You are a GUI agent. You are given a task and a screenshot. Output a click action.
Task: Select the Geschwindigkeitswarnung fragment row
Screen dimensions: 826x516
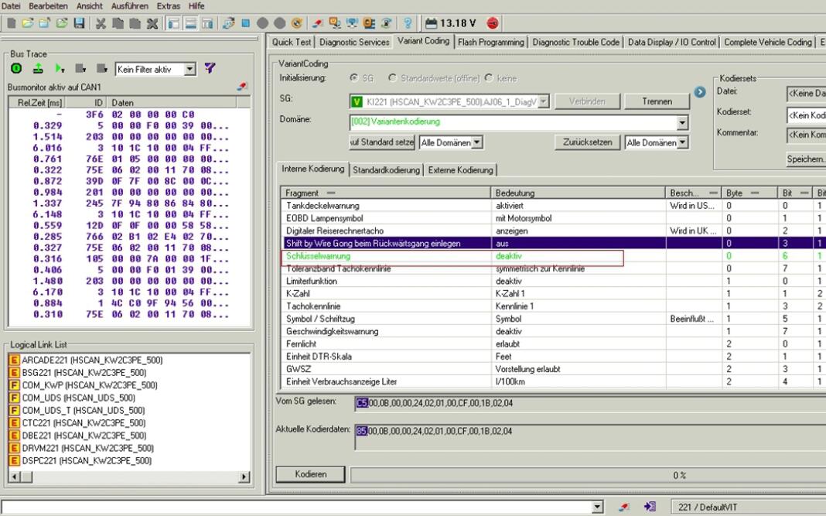coord(553,332)
